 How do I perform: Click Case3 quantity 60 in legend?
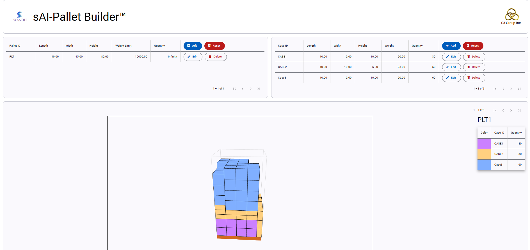click(516, 165)
